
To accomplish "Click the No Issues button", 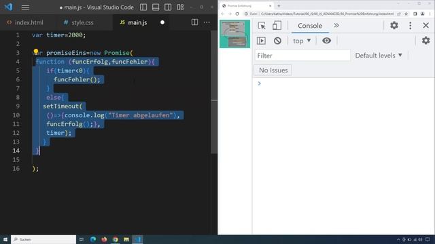I will [x=273, y=70].
